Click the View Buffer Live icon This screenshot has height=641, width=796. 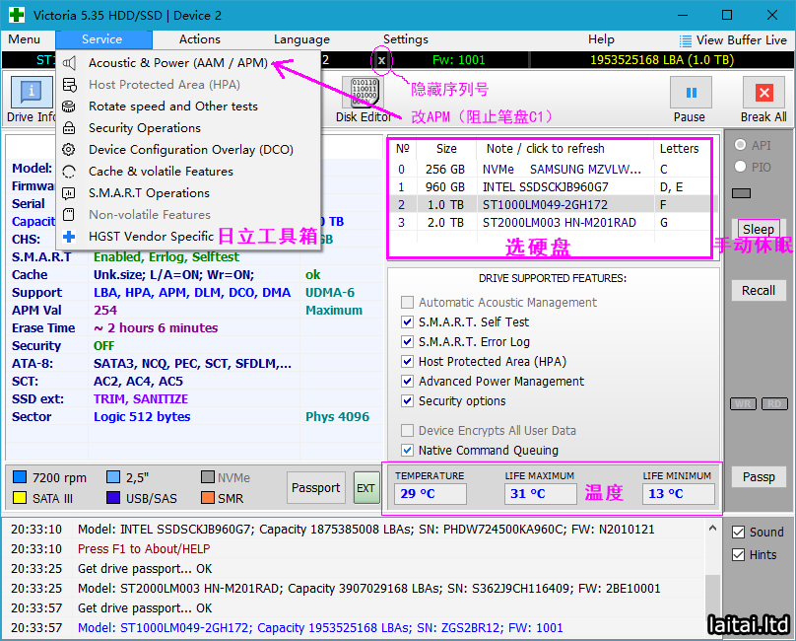pos(686,40)
